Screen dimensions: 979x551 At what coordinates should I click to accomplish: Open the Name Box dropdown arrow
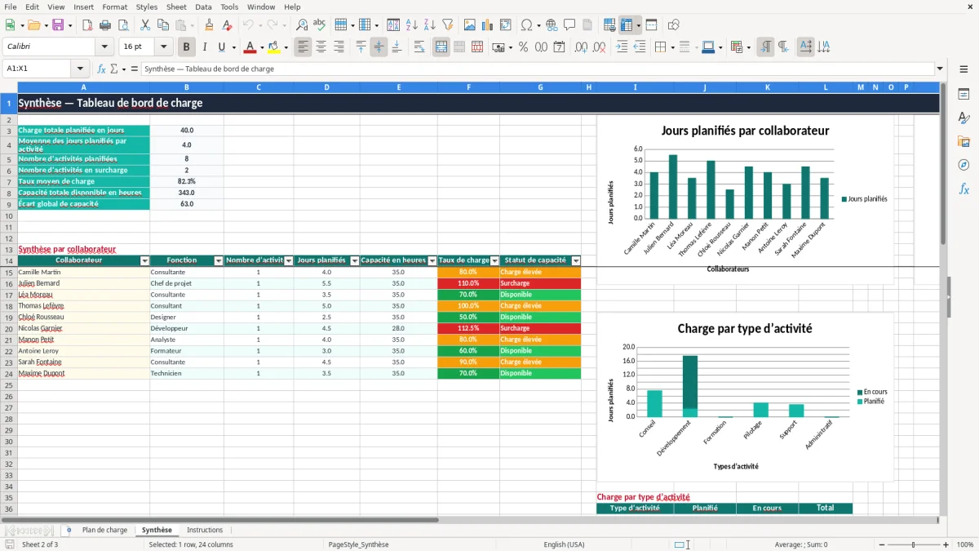(x=80, y=69)
